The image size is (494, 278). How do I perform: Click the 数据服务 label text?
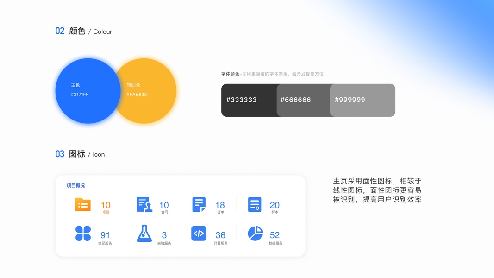(275, 243)
